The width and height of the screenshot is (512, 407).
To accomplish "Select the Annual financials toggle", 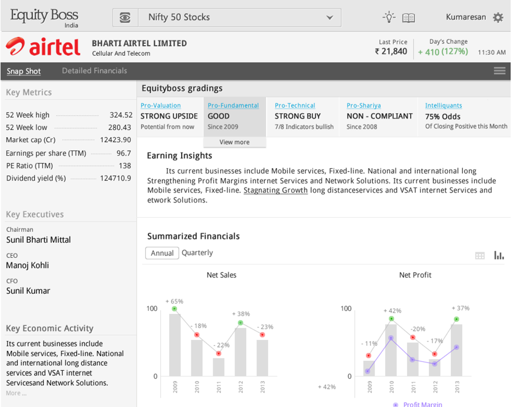I will (x=162, y=253).
